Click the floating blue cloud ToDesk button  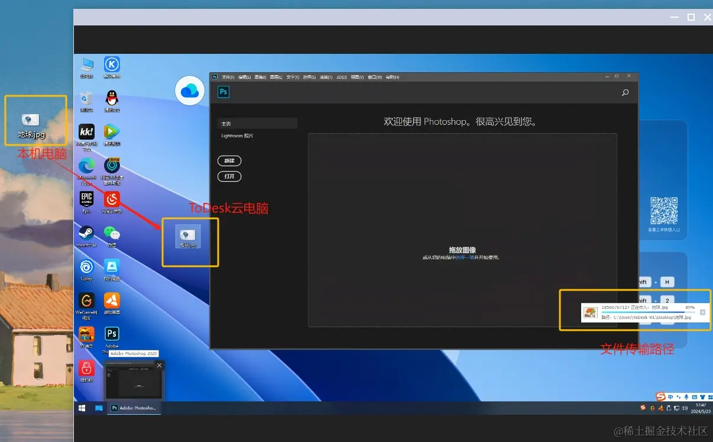pyautogui.click(x=190, y=91)
